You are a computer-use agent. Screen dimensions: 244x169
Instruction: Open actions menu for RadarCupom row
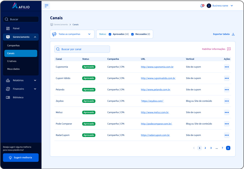coord(227,135)
